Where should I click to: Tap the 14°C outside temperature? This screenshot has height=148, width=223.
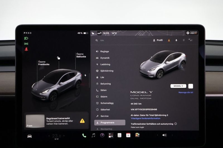114,33
